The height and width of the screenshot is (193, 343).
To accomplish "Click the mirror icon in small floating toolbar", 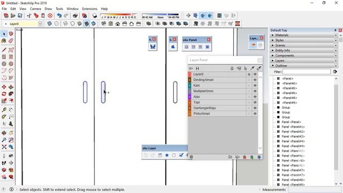I will (152, 47).
